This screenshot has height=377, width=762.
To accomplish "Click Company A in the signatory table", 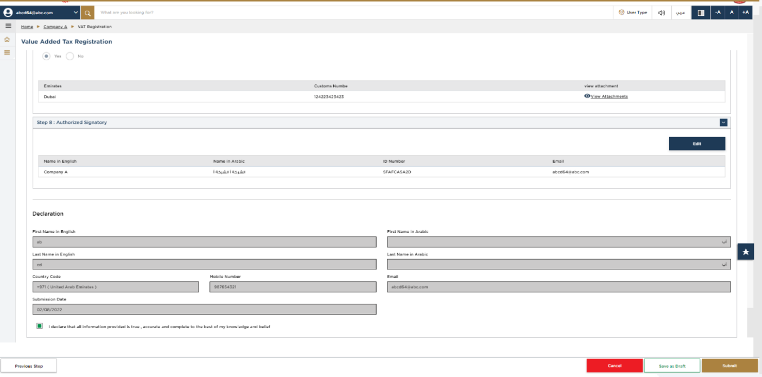I will (x=55, y=172).
